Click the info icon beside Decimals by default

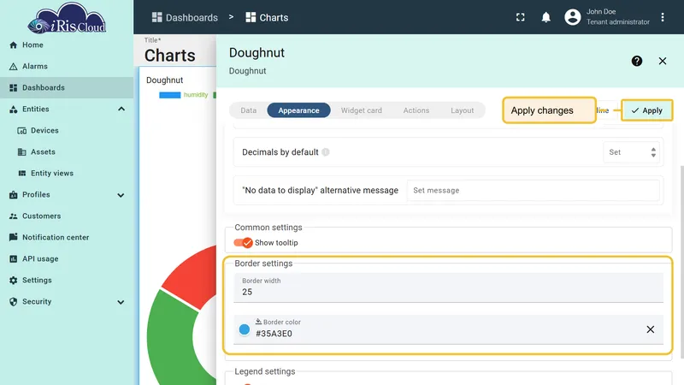[x=326, y=152]
